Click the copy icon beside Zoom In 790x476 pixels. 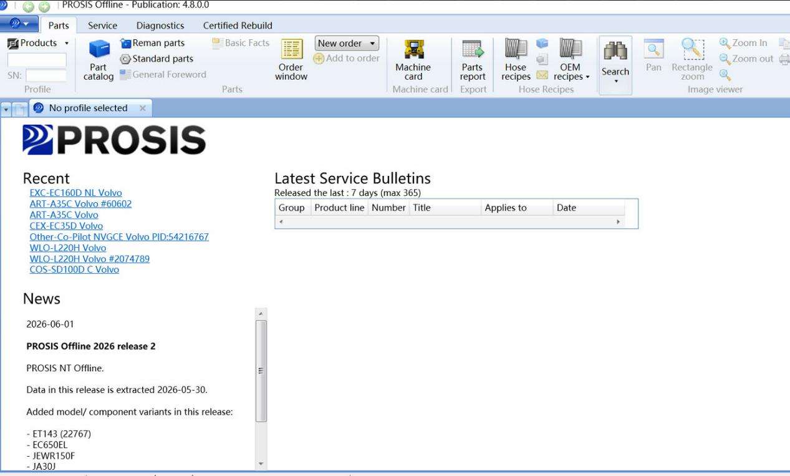click(x=784, y=43)
